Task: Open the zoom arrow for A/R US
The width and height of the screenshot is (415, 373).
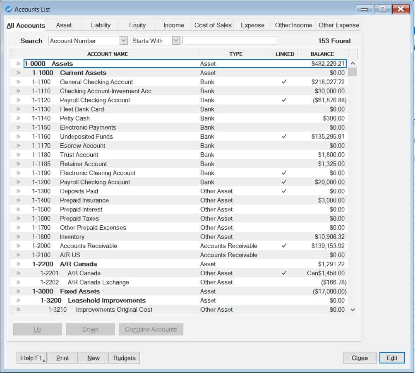Action: 18,255
